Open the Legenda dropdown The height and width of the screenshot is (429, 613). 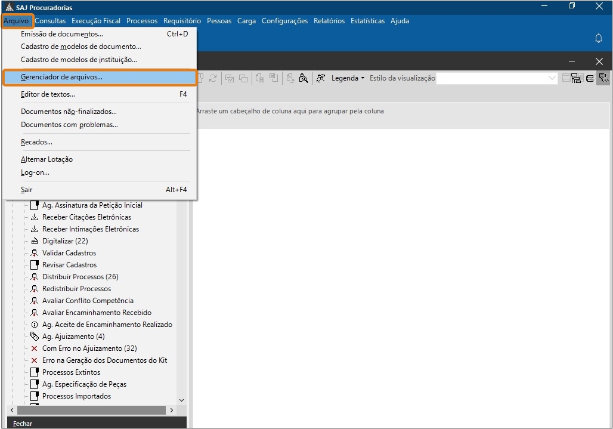point(348,78)
